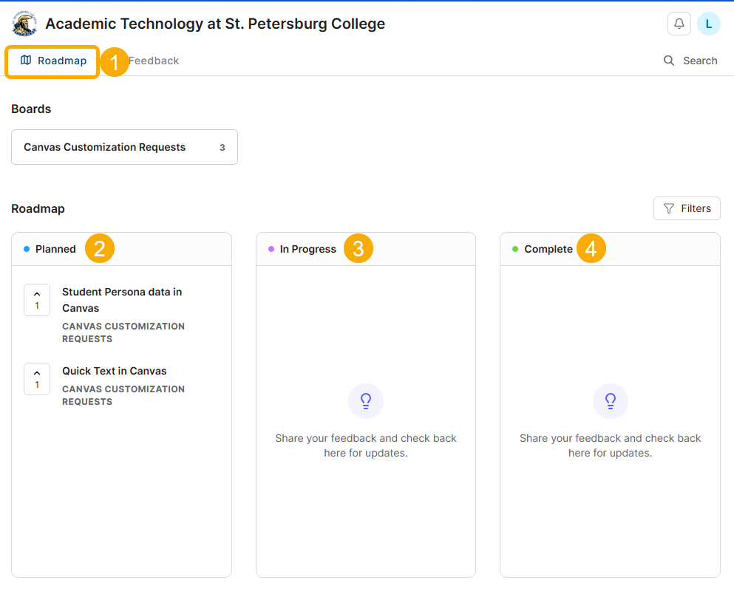Click the lightbulb icon under Complete

click(x=610, y=401)
